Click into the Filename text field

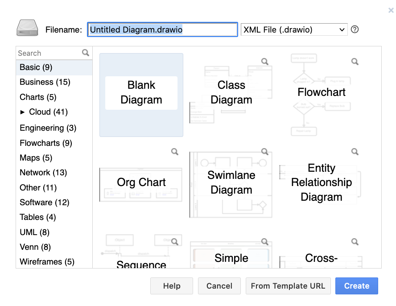(162, 30)
